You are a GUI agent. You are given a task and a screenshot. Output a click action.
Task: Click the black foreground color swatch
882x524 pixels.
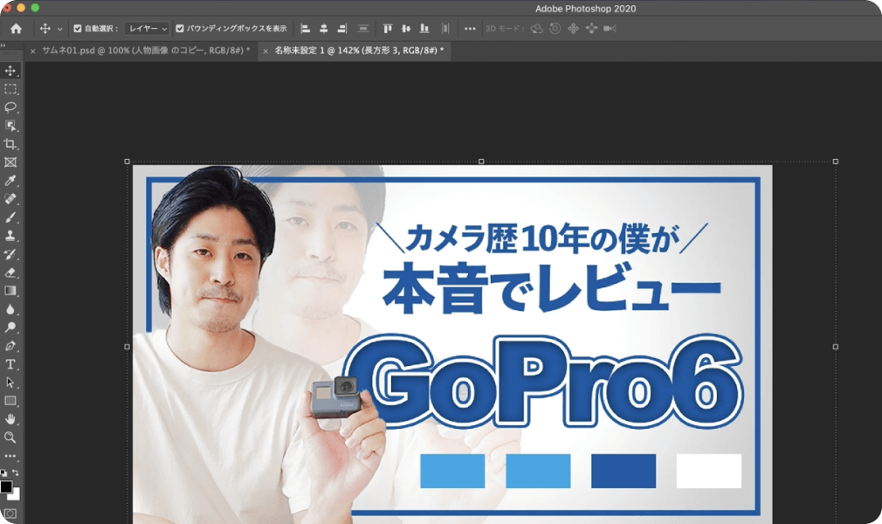point(6,486)
